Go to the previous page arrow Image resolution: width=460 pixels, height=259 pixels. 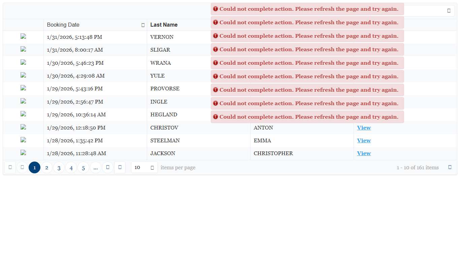(22, 167)
